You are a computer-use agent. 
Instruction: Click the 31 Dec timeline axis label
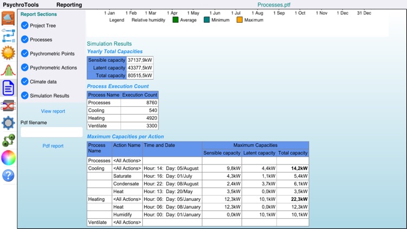(364, 13)
